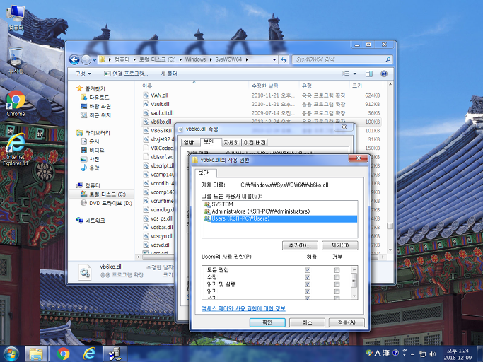Toggle Deny checkbox for 모든 권한
The width and height of the screenshot is (483, 362).
click(x=337, y=270)
